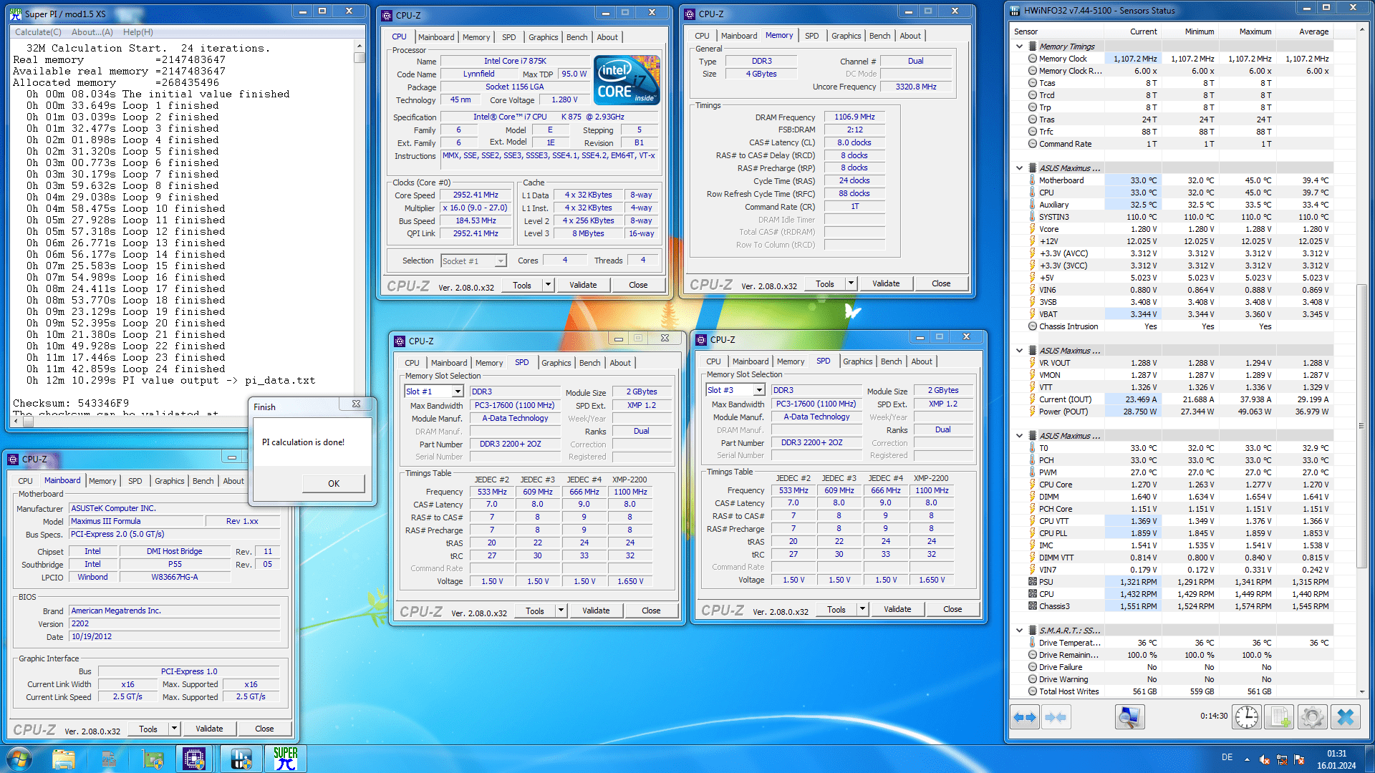Open the GPU card taskbar icon

153,759
